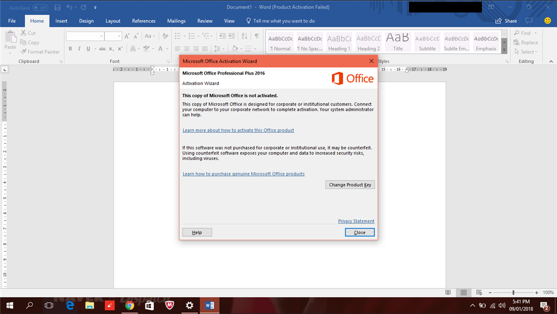The image size is (557, 314).
Task: Switch to Read Mode view in status bar
Action: coord(448,292)
